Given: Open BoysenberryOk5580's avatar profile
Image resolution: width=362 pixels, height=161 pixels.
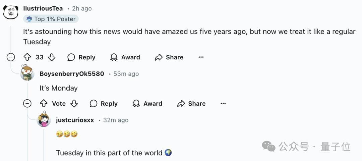Looking at the screenshot, I should point(27,73).
